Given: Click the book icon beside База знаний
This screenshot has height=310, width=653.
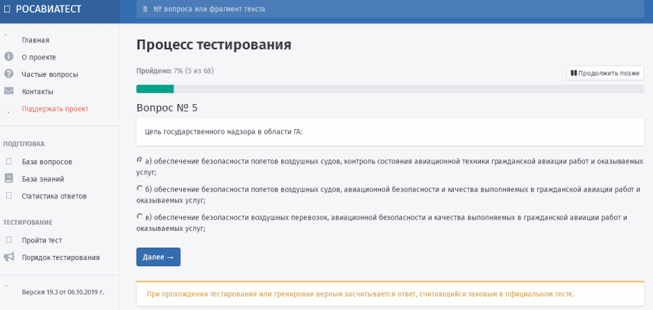Looking at the screenshot, I should 9,179.
